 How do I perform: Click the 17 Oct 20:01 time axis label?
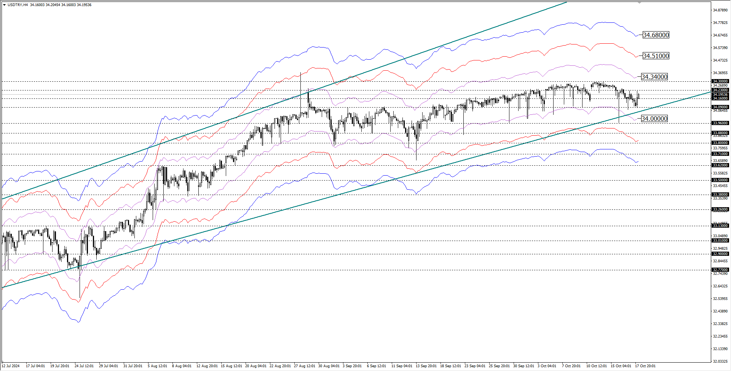tap(645, 366)
